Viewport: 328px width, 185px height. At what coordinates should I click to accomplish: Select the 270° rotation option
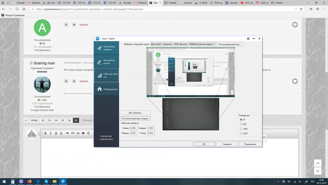tap(241, 133)
